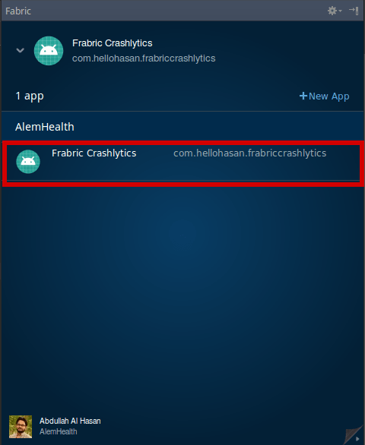
Task: Click the hide panel arrow icon
Action: coord(354,11)
